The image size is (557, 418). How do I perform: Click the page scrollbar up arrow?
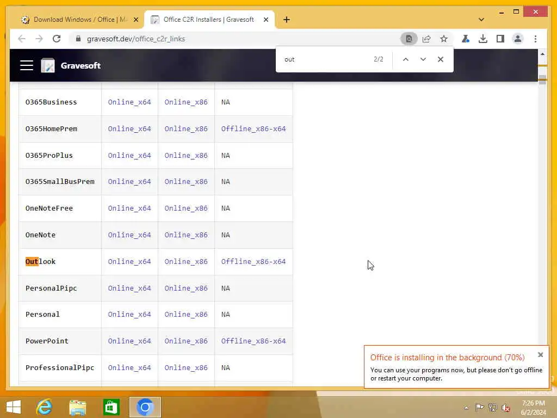pos(542,54)
